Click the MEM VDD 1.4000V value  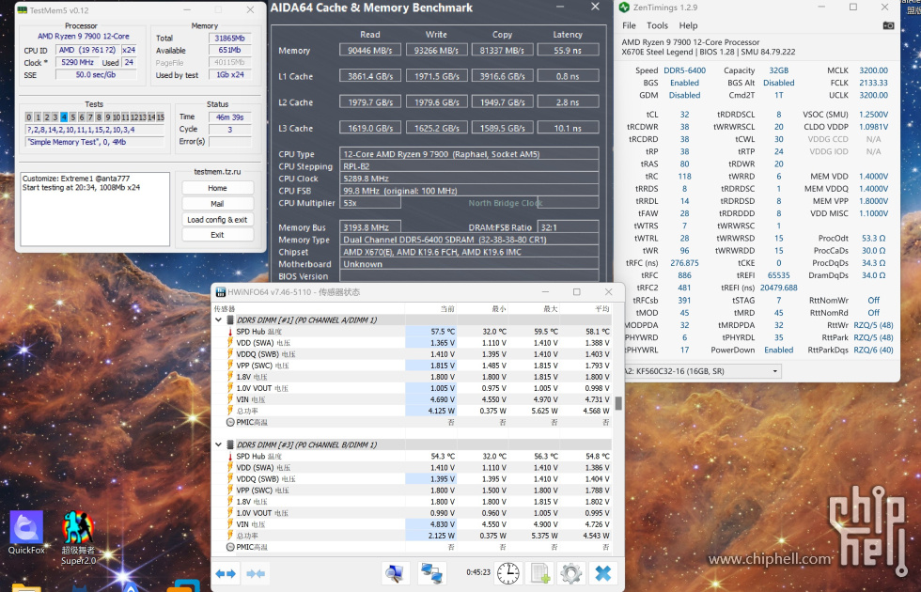873,177
